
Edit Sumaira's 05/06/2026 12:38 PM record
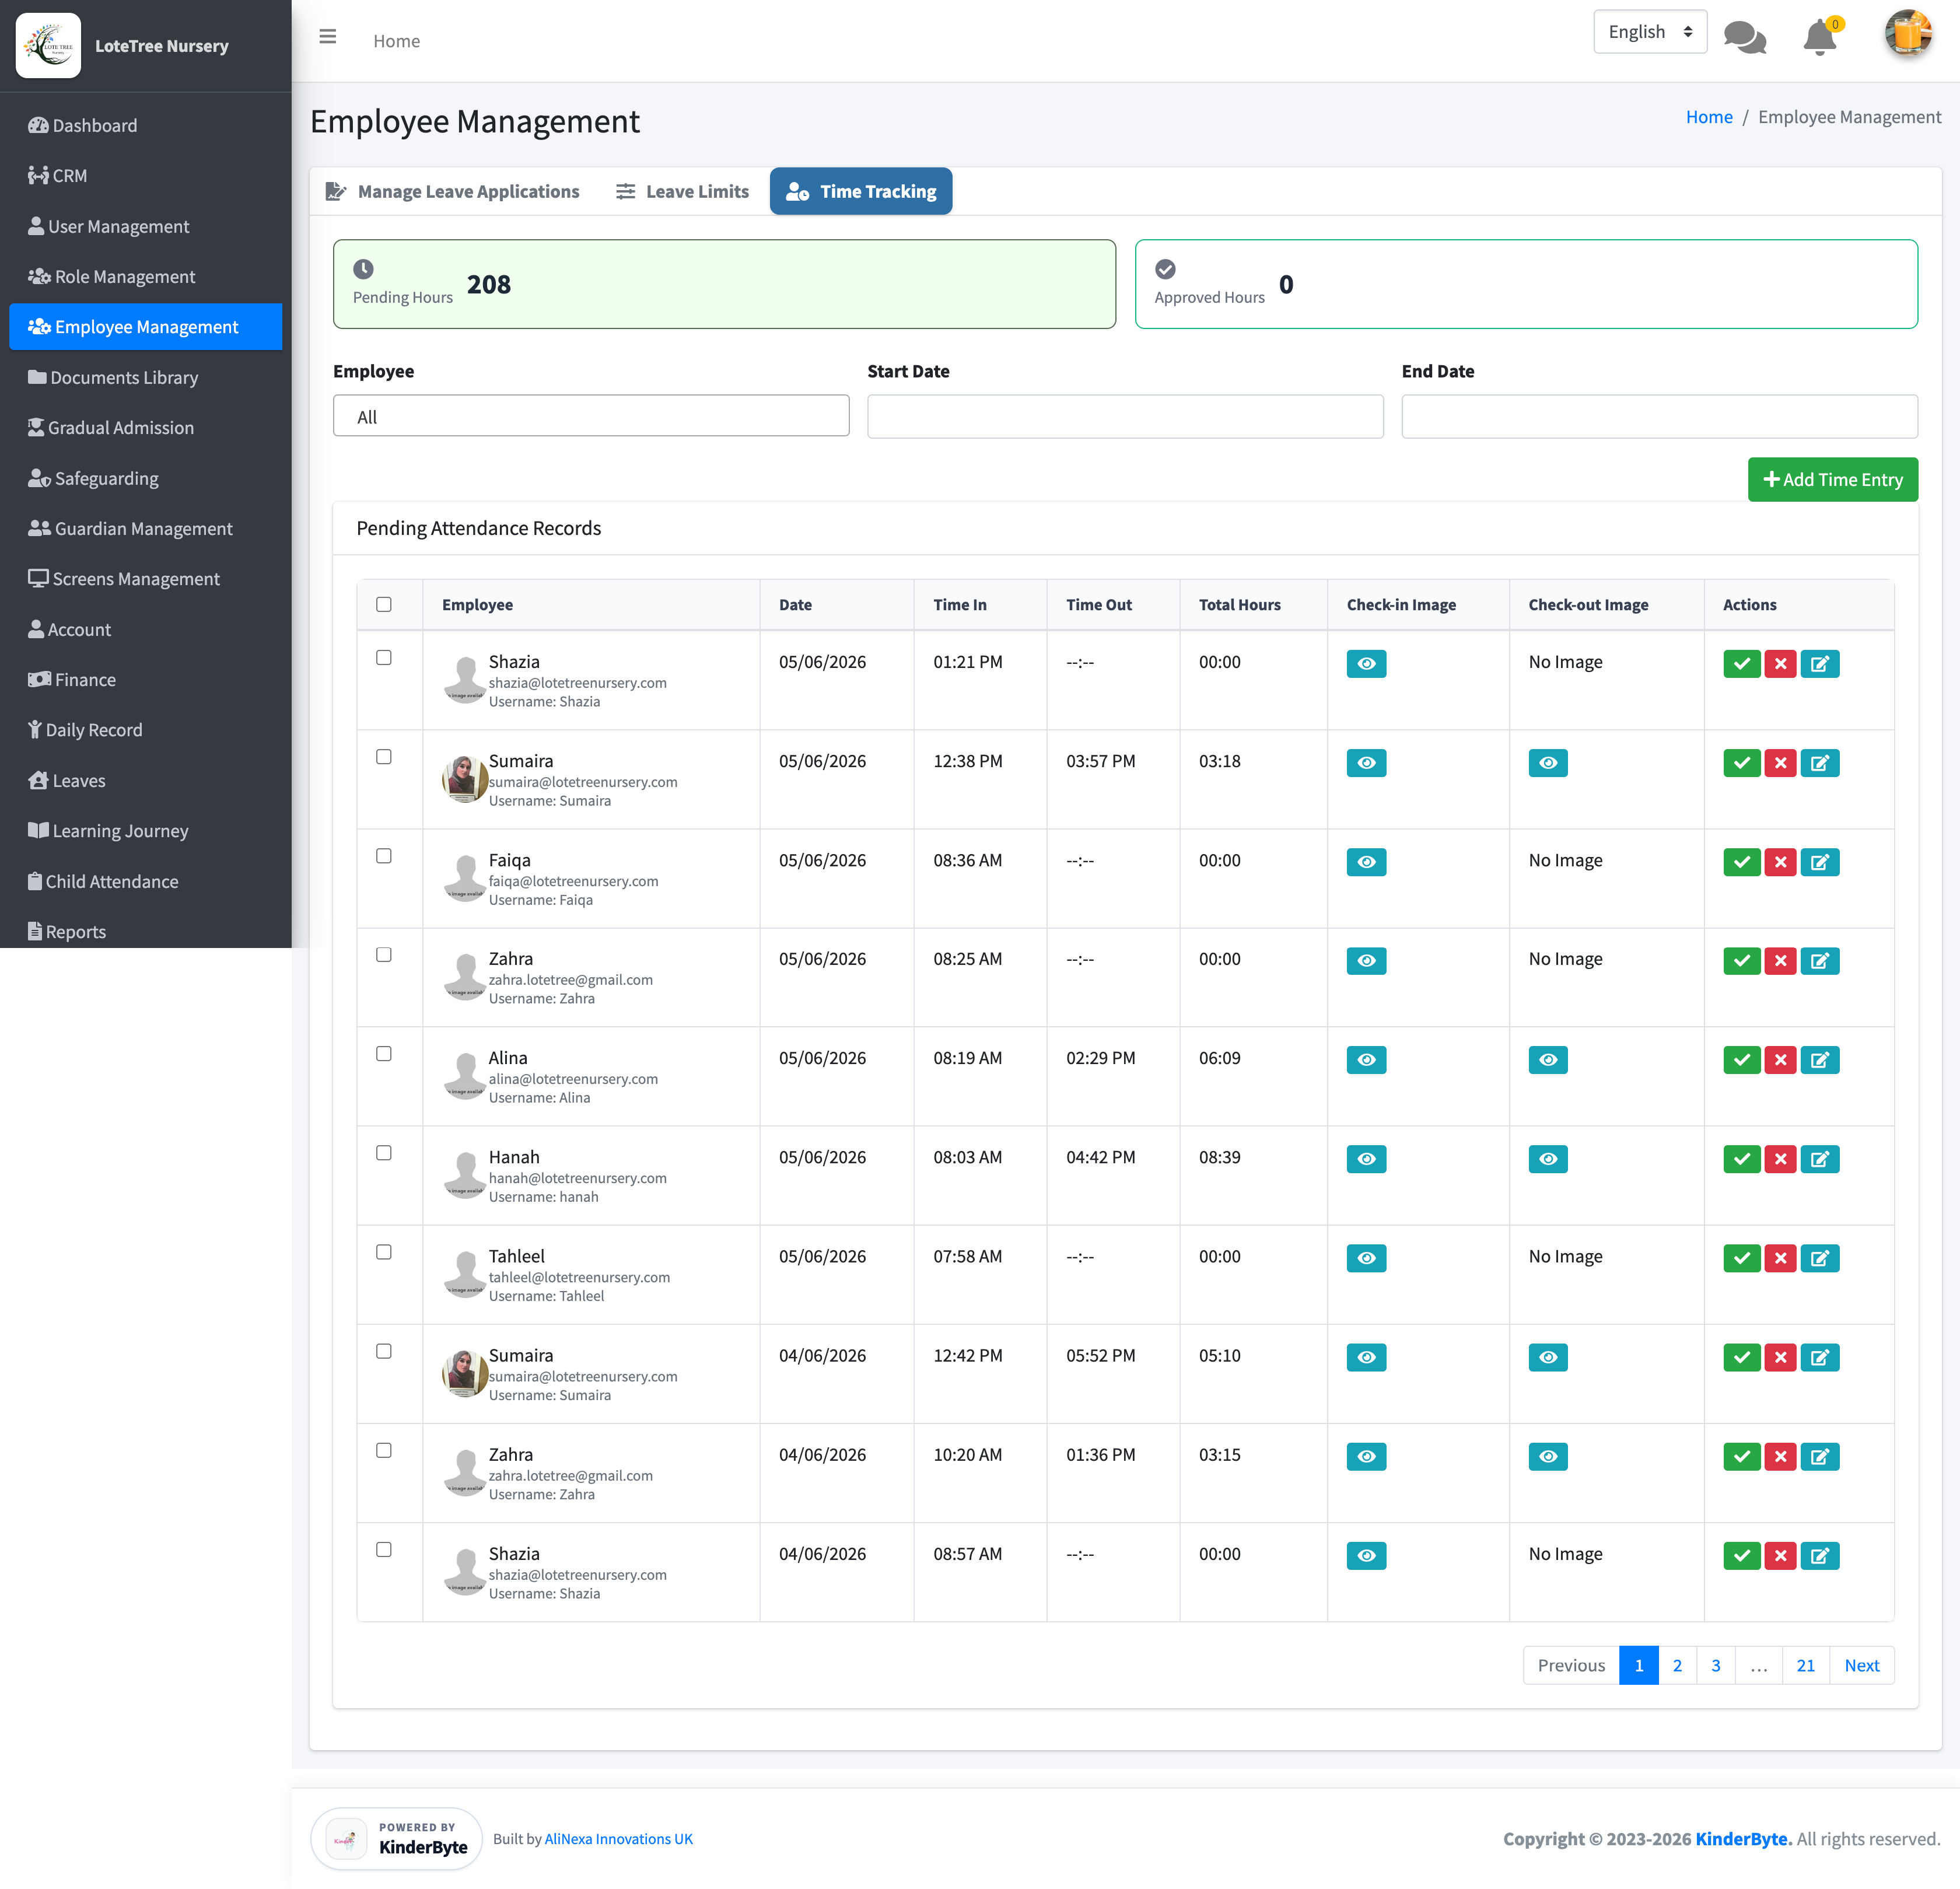[1819, 763]
